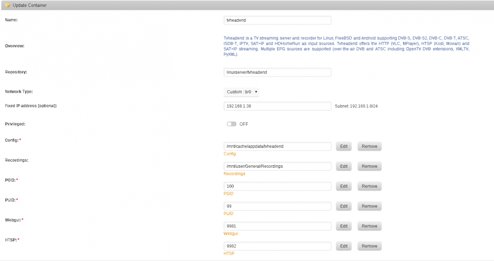Edit the Recordings path mapping
The image size is (494, 261).
click(x=344, y=166)
